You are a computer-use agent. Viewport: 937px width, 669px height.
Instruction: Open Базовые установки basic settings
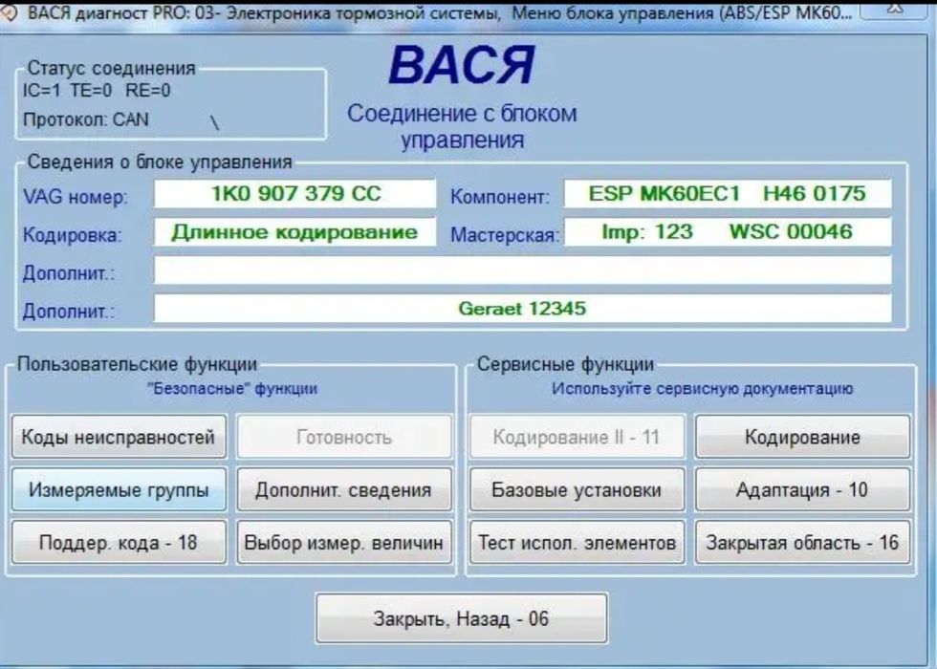pos(577,489)
